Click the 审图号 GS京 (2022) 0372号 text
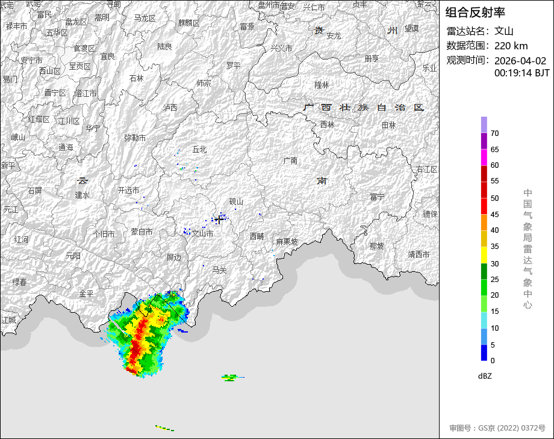554x439 pixels. click(x=497, y=428)
